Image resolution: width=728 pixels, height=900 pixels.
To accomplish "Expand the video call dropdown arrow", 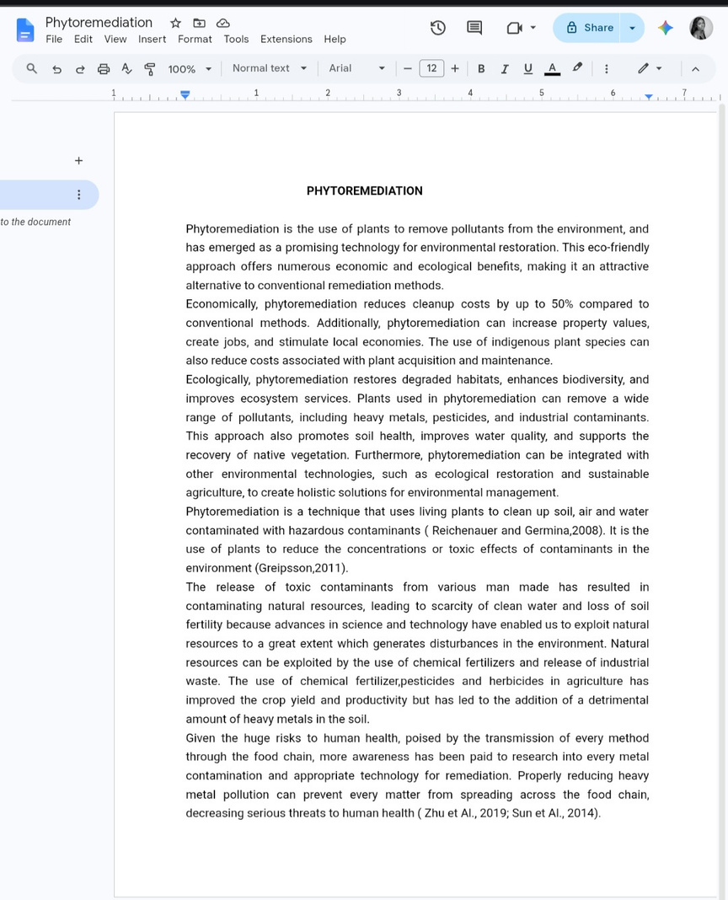I will point(533,28).
